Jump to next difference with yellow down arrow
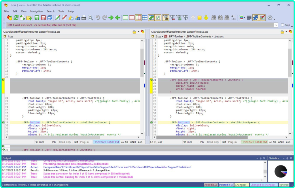 (x=206, y=18)
